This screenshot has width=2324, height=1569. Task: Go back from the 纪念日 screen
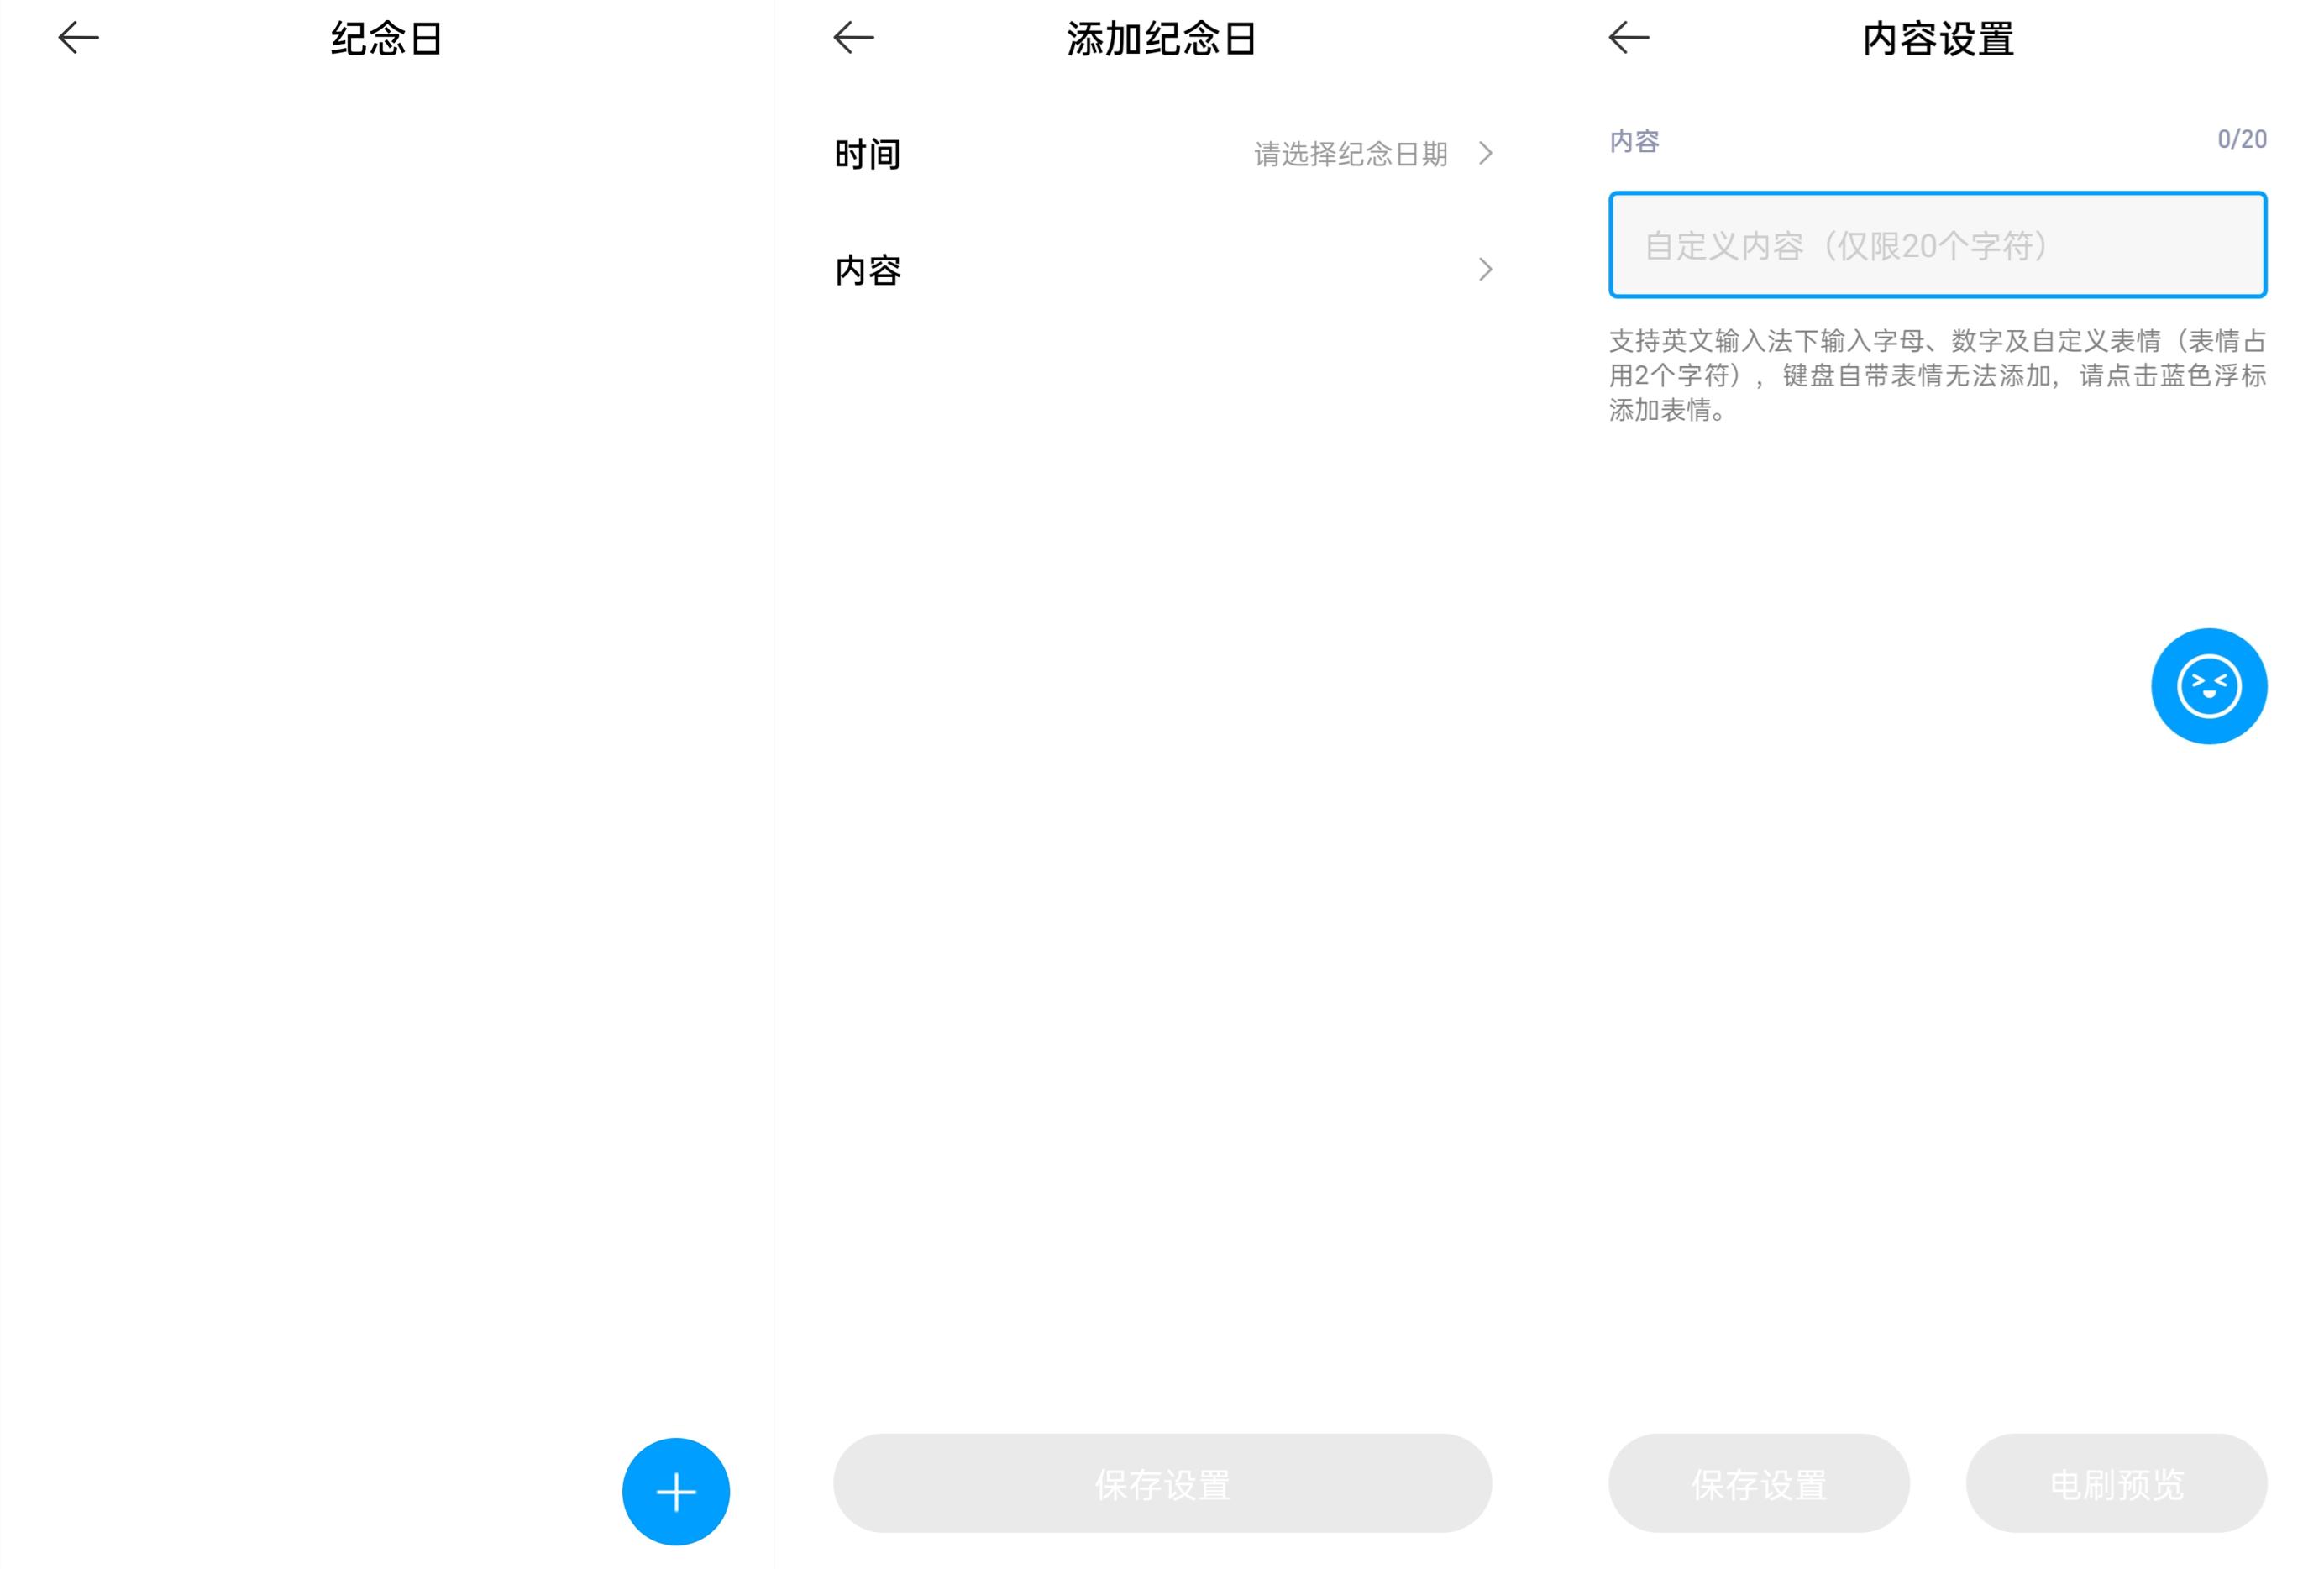coord(78,38)
